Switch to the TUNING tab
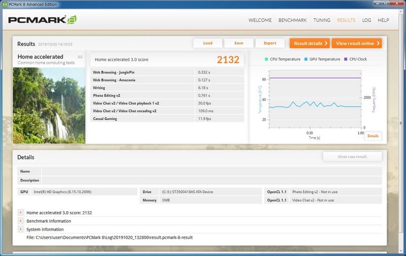The width and height of the screenshot is (406, 256). click(x=322, y=20)
